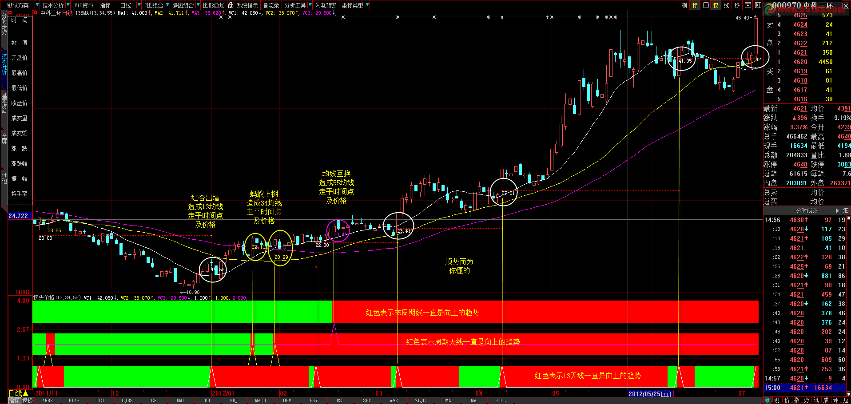Select the RSI indicator tab
Image resolution: width=851 pixels, height=404 pixels.
click(x=341, y=400)
